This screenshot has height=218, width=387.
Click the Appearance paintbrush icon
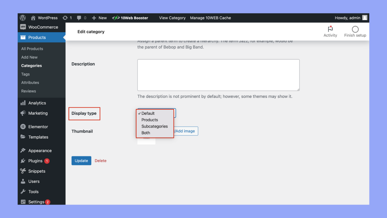23,150
